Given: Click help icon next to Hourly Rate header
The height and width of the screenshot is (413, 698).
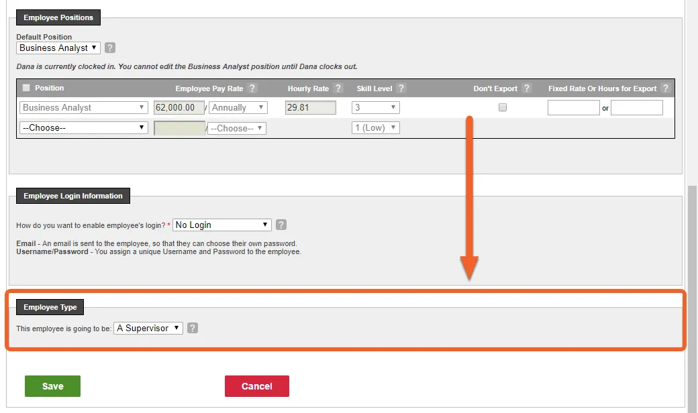Looking at the screenshot, I should point(338,88).
